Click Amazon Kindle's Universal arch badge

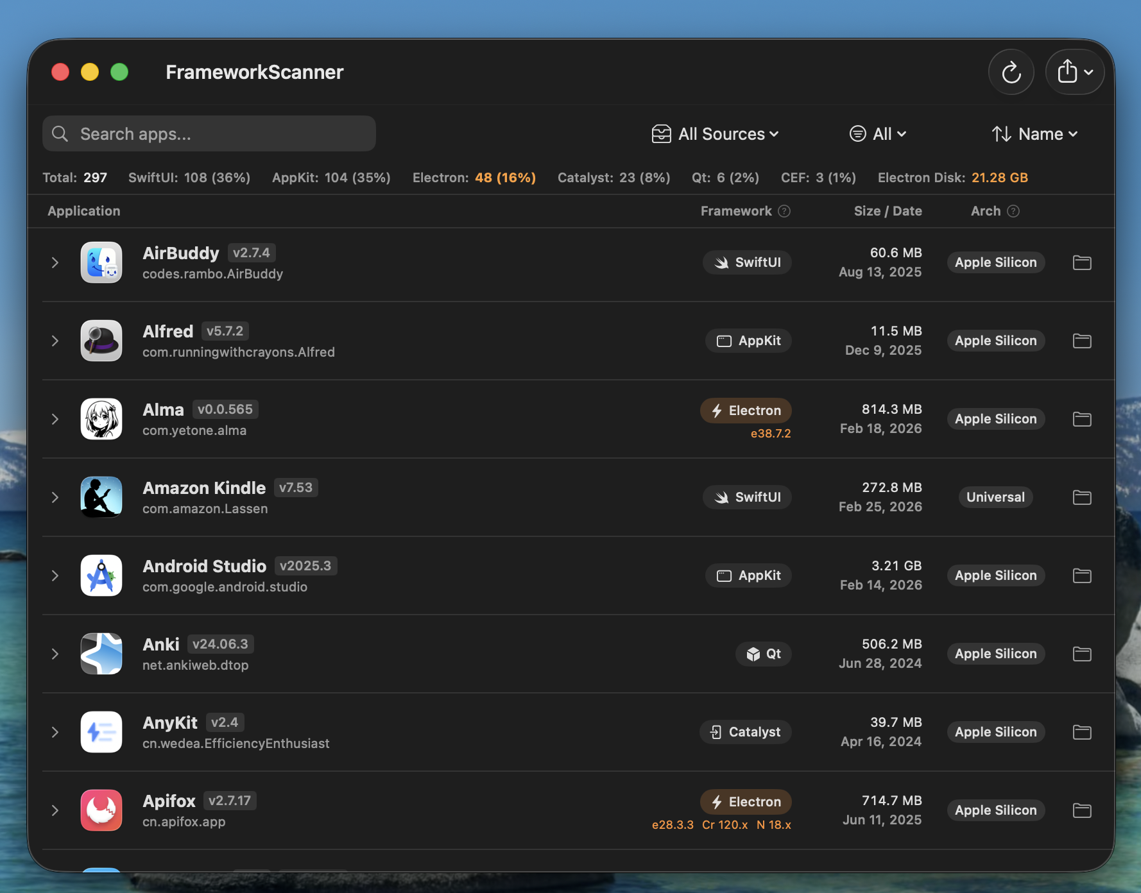995,497
